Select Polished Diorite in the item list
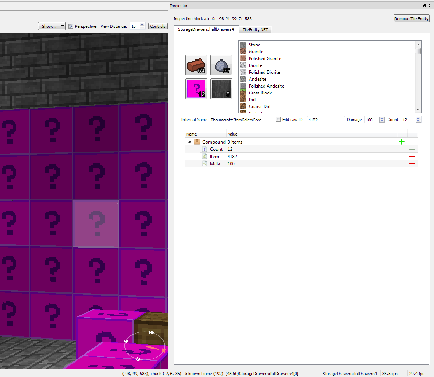Viewport: 434px width, 377px height. pos(264,72)
